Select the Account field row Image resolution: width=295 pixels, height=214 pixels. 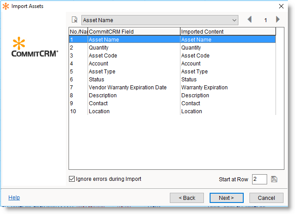pos(98,64)
